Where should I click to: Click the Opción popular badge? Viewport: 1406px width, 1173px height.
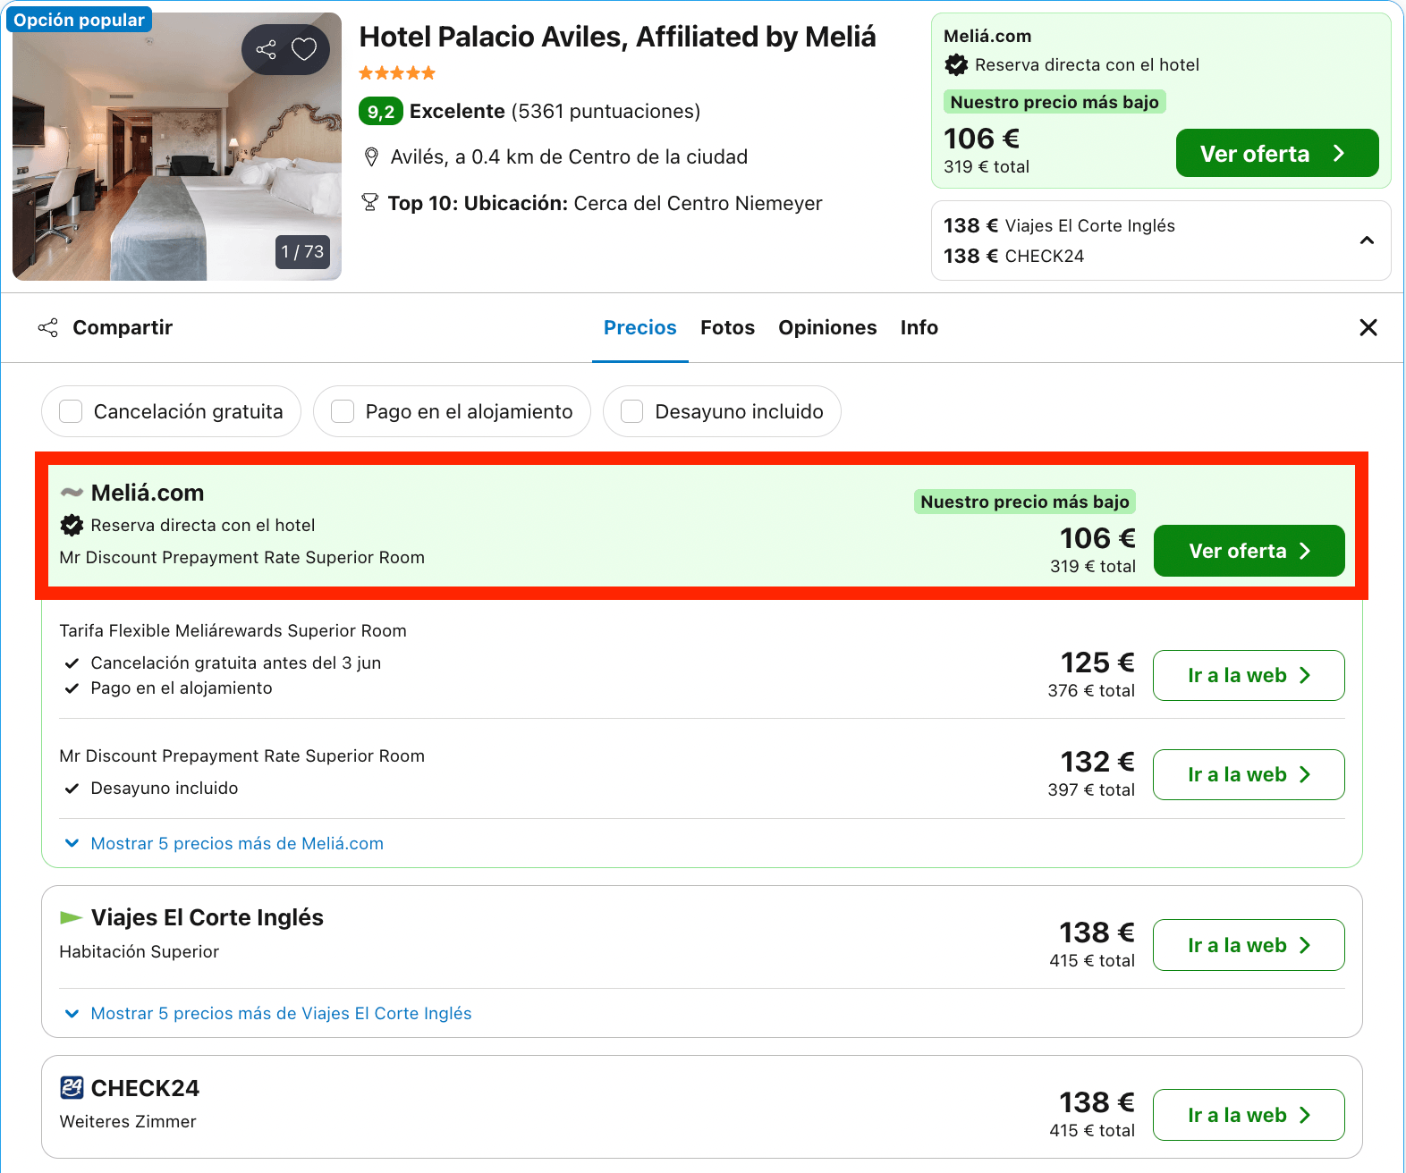tap(79, 20)
